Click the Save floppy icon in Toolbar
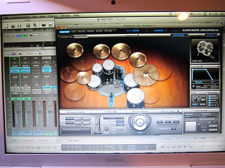 click(20, 26)
